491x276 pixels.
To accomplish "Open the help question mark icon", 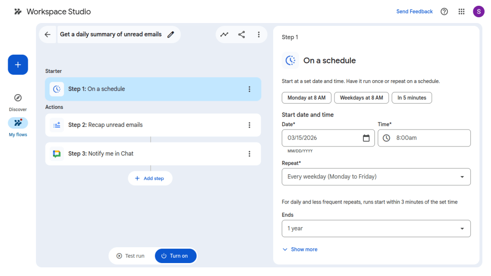I will click(x=444, y=12).
